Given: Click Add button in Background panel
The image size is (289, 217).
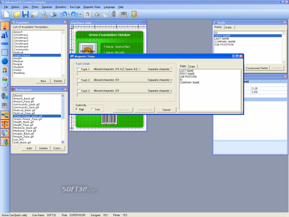Looking at the screenshot, I should coord(29,148).
